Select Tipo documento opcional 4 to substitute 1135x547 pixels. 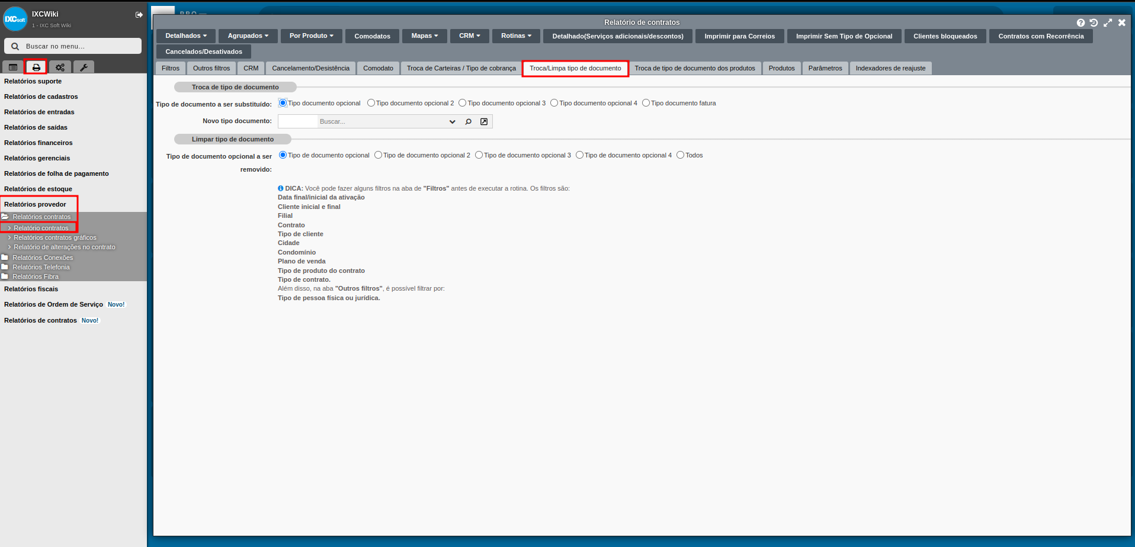(x=554, y=103)
